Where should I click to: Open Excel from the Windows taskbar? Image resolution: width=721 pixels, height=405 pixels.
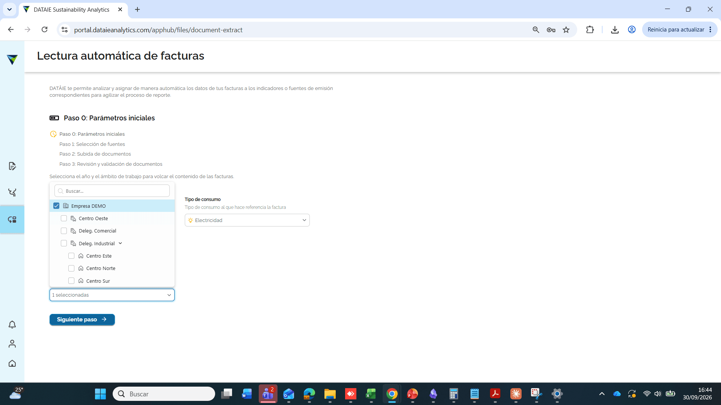pyautogui.click(x=371, y=394)
